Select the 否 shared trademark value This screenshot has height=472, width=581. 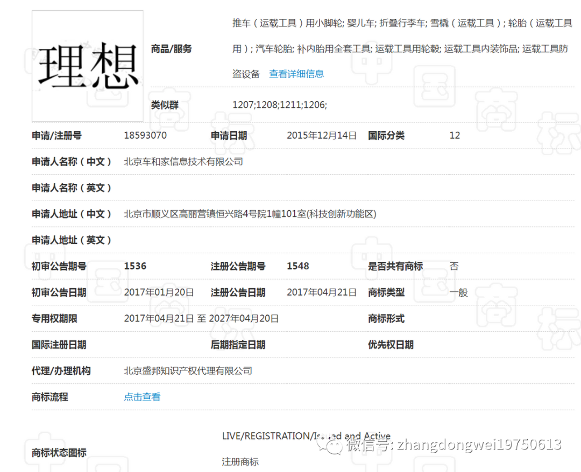(454, 266)
